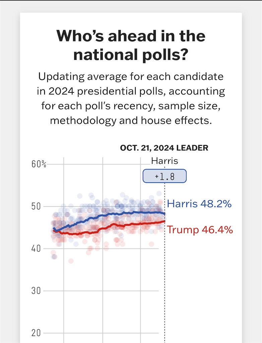Click the Oct. 21, 2024 Leader heading
The image size is (262, 343).
click(164, 148)
